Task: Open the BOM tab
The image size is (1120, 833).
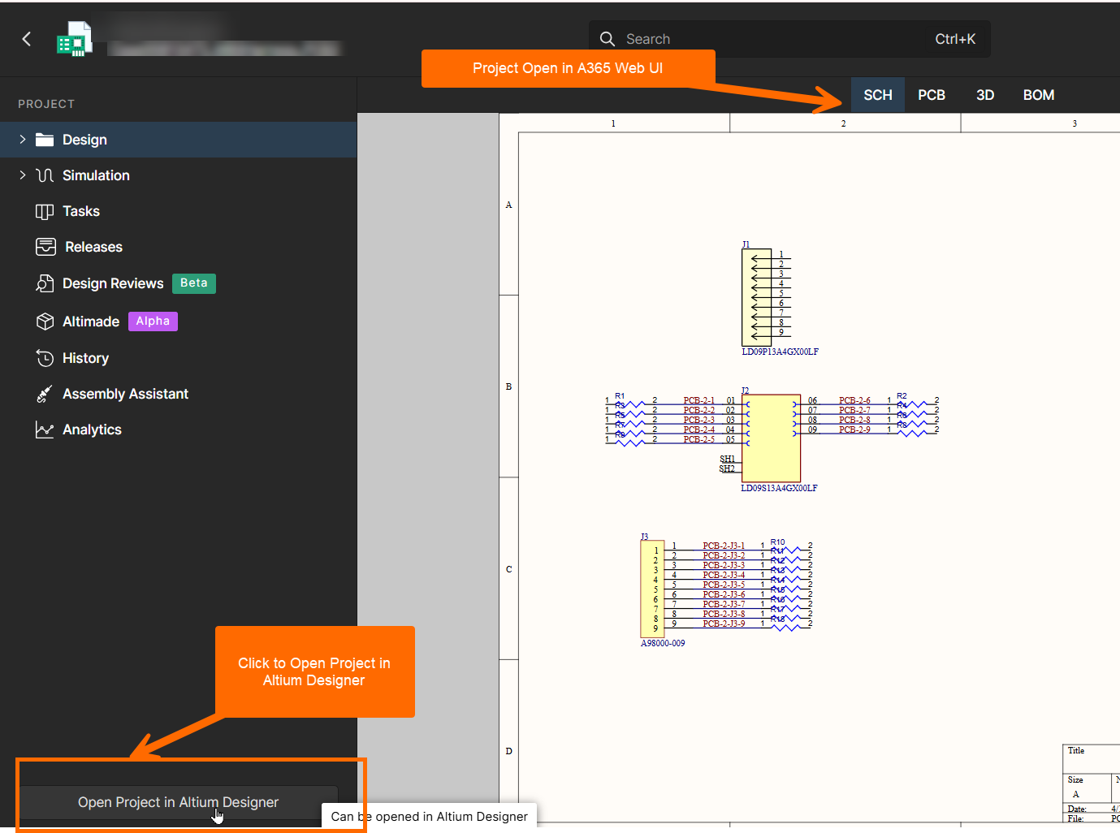Action: pyautogui.click(x=1039, y=95)
